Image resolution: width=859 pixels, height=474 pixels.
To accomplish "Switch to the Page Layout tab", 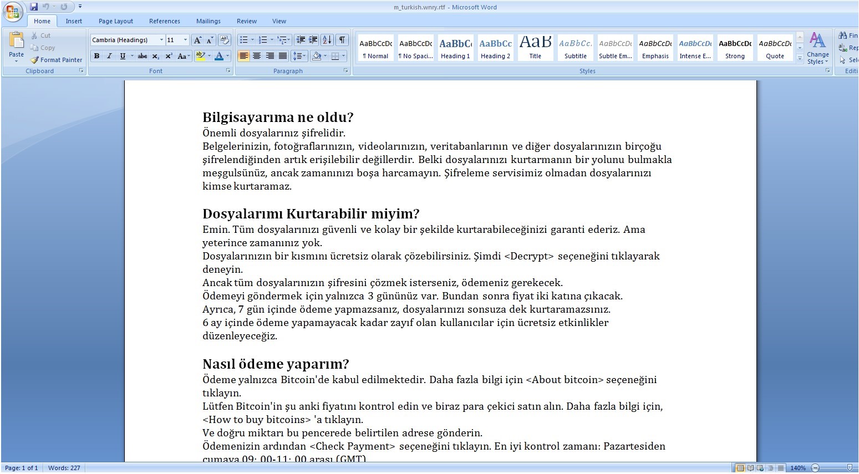I will point(116,21).
